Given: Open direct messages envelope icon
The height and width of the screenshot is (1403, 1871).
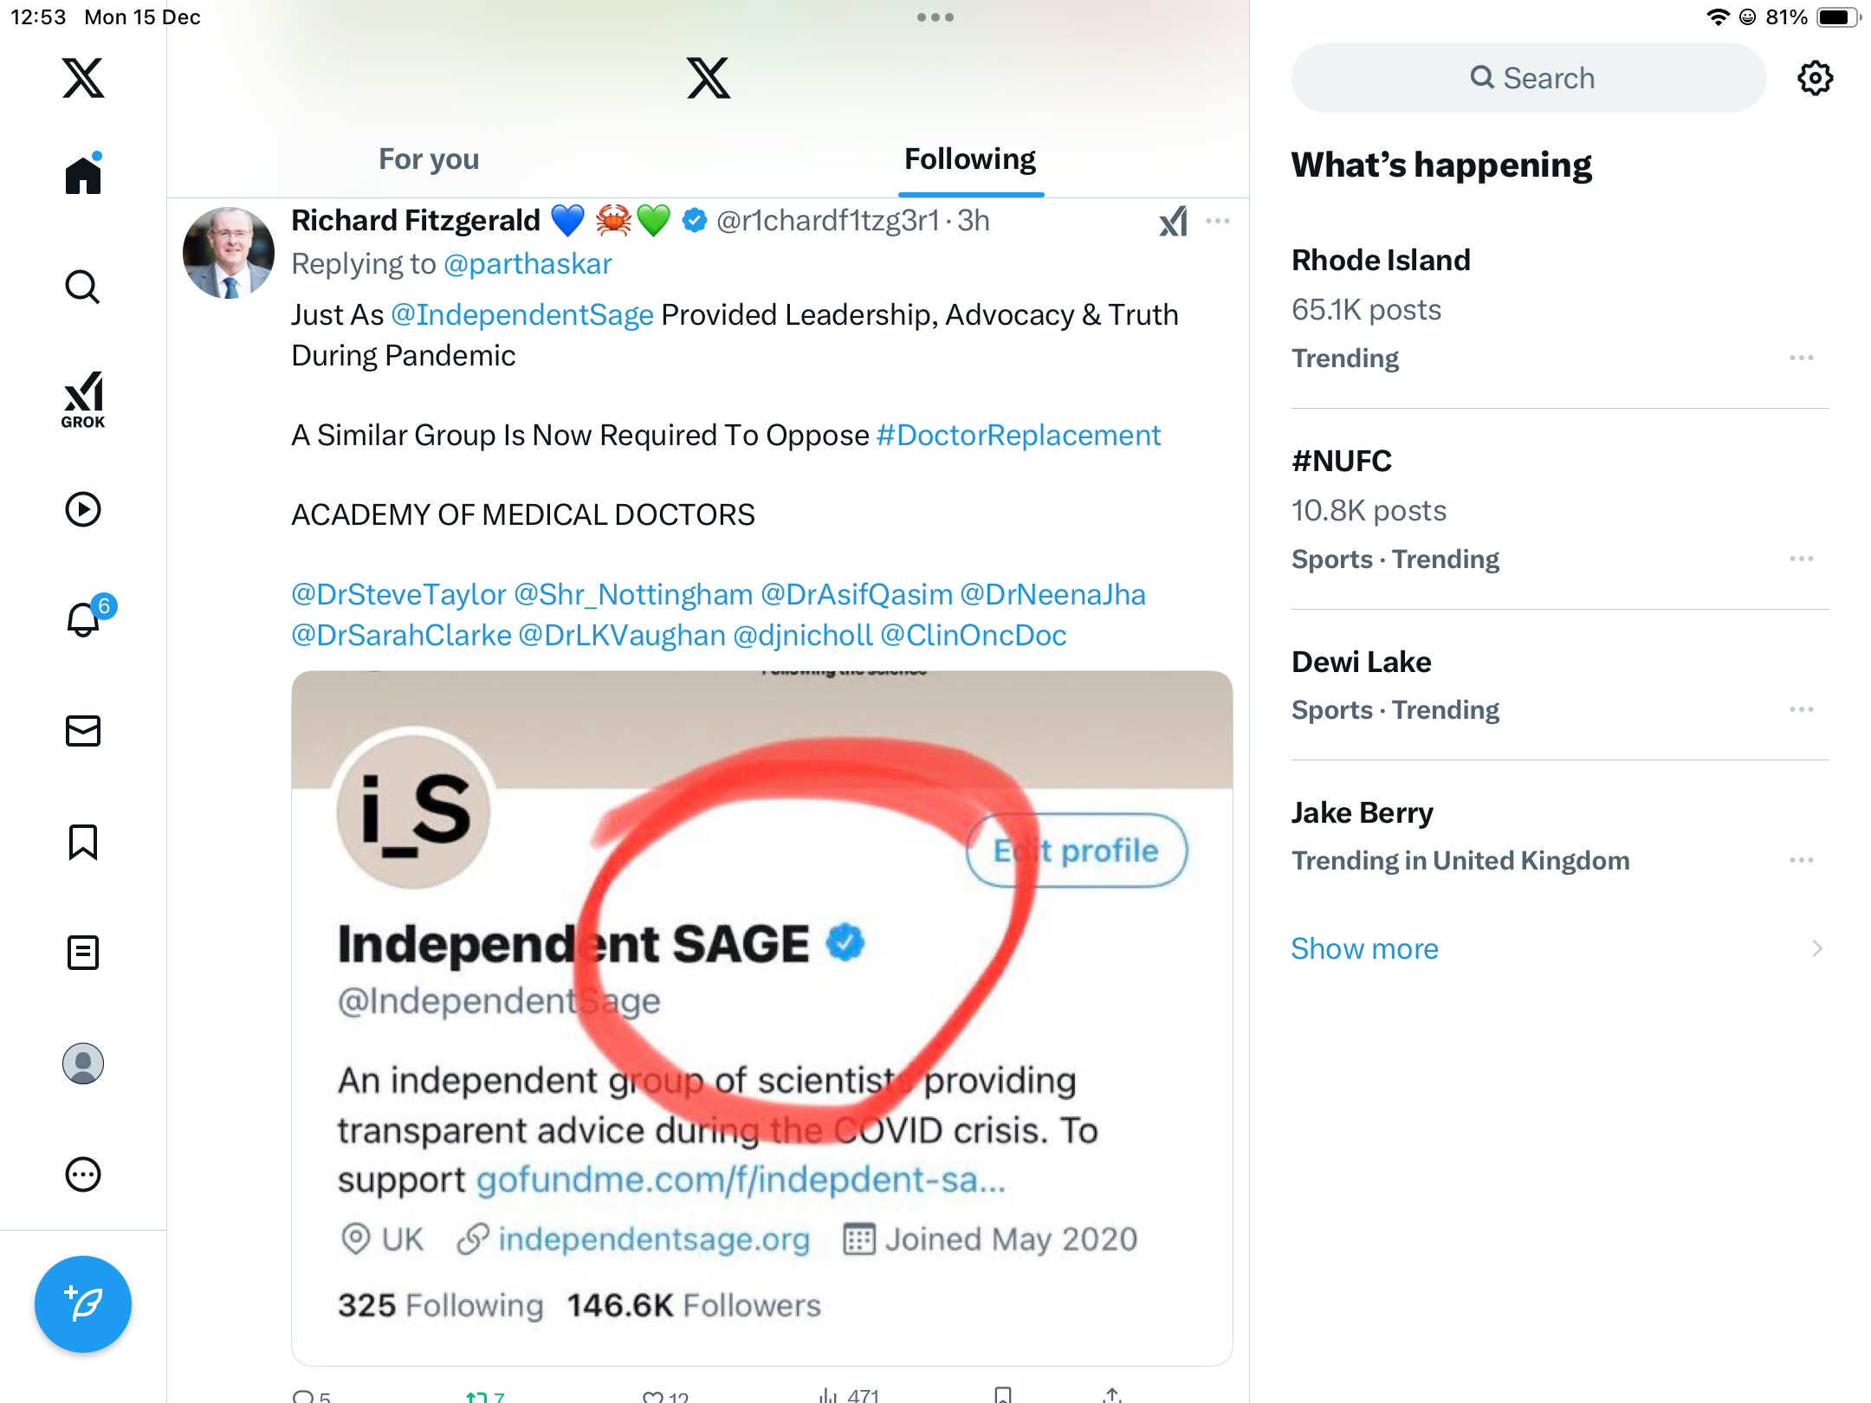Looking at the screenshot, I should click(83, 731).
